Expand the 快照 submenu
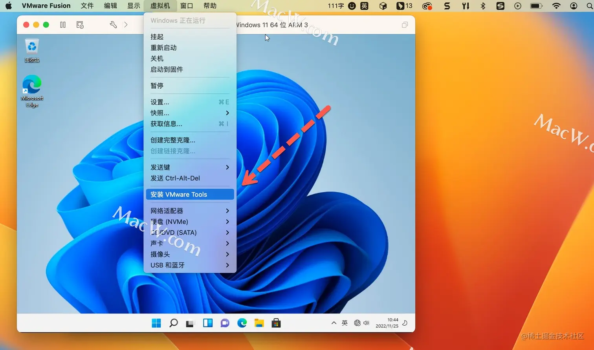This screenshot has width=594, height=350. (190, 113)
